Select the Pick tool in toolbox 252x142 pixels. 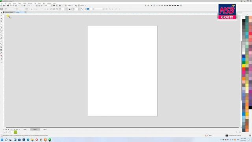point(2,12)
